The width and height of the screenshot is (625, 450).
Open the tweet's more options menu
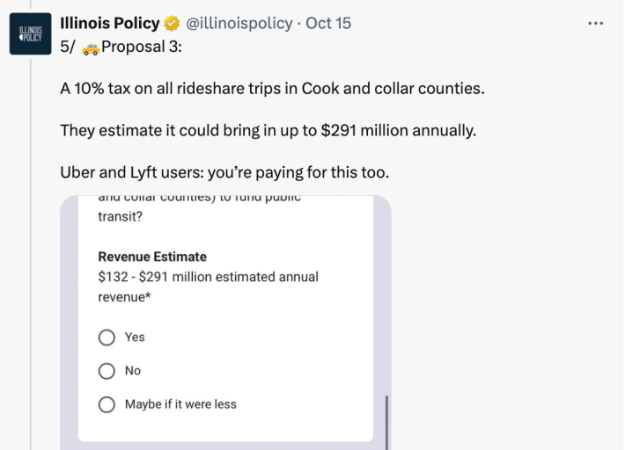(x=596, y=23)
